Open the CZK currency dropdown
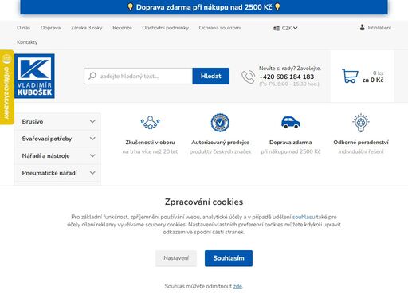Viewport: 408px width, 306px height. point(285,28)
